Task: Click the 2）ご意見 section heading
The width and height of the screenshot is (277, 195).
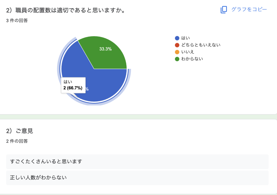Action: click(x=19, y=131)
